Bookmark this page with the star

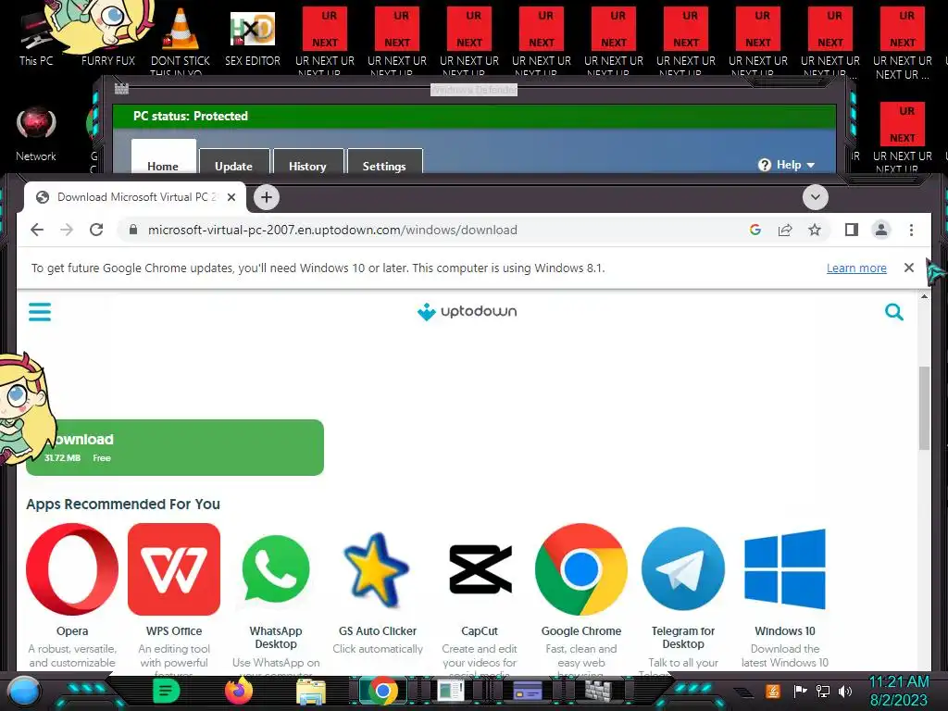815,230
